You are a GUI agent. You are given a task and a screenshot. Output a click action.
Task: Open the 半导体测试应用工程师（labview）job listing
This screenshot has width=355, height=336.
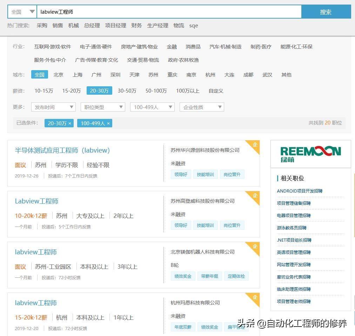pyautogui.click(x=62, y=150)
